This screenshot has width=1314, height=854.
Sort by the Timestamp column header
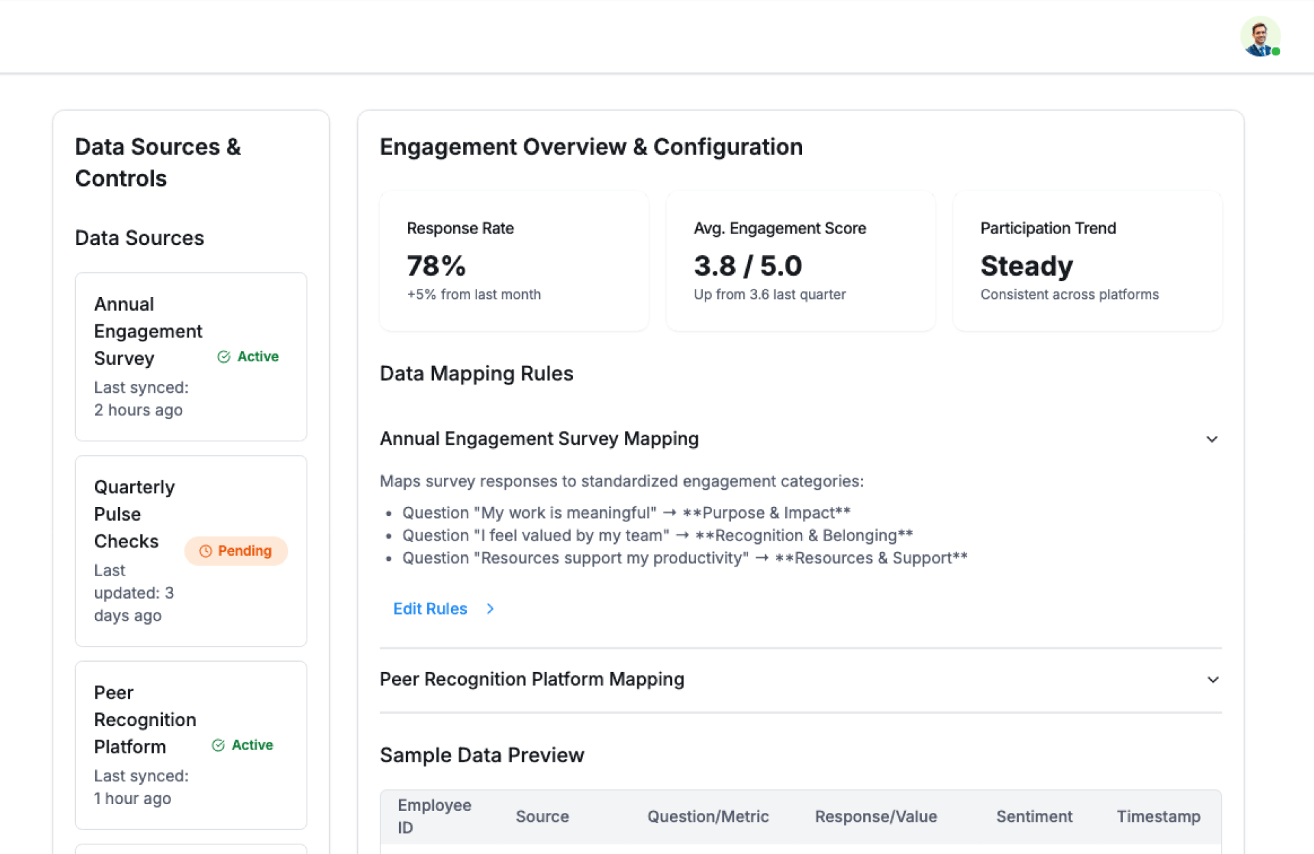[1158, 816]
